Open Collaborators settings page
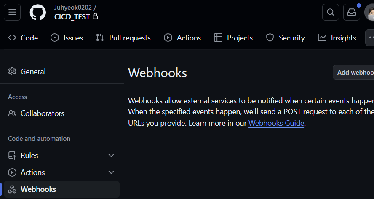Viewport: 374px width, 199px height. 61,113
